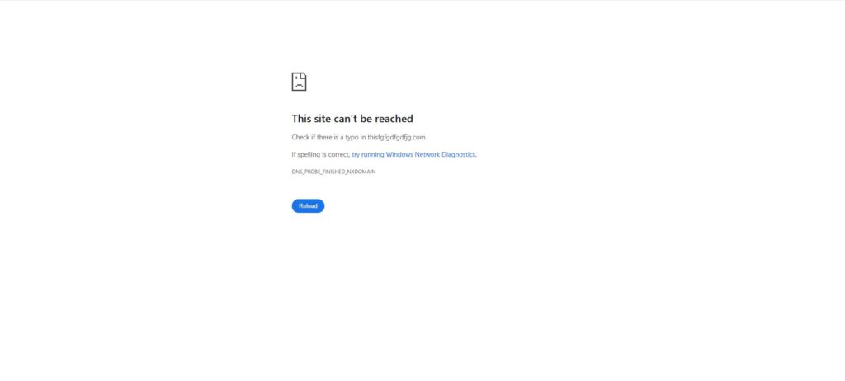Click the word "site" in the heading
The width and height of the screenshot is (845, 381).
pos(323,119)
